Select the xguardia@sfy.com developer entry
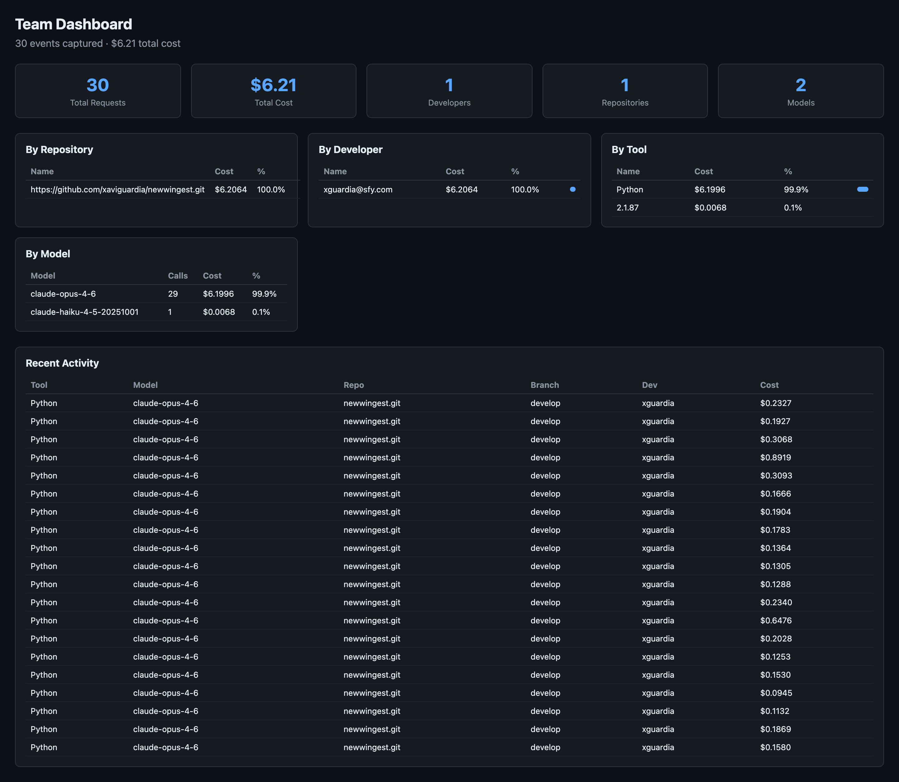This screenshot has width=899, height=782. (358, 189)
